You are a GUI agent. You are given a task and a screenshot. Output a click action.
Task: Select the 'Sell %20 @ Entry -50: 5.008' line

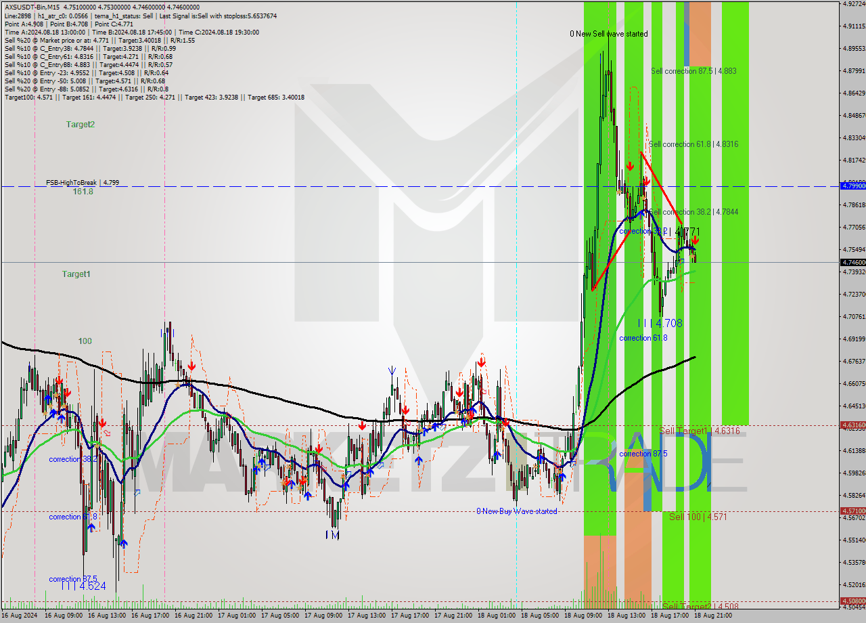pos(83,81)
